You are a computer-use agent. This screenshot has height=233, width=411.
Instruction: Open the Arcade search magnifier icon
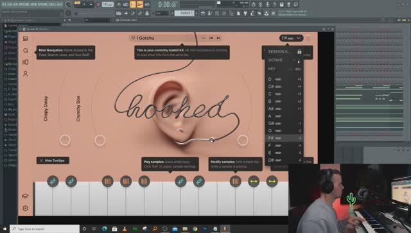(x=26, y=51)
